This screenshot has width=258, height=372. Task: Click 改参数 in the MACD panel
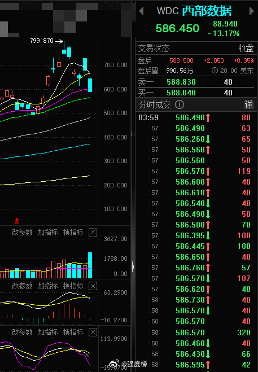pyautogui.click(x=22, y=286)
